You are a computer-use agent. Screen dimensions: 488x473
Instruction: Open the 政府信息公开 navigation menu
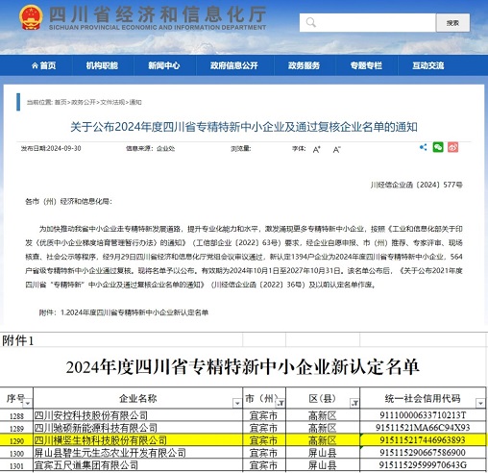click(x=234, y=65)
